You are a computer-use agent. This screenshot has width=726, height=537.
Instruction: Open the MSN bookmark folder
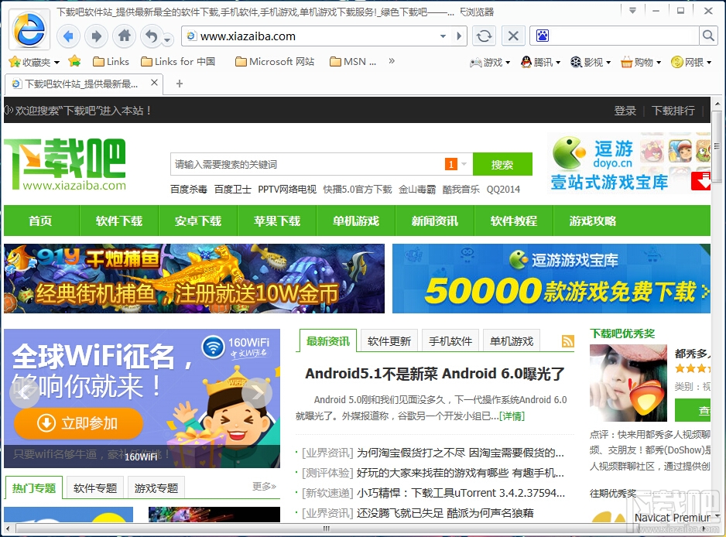click(x=353, y=62)
